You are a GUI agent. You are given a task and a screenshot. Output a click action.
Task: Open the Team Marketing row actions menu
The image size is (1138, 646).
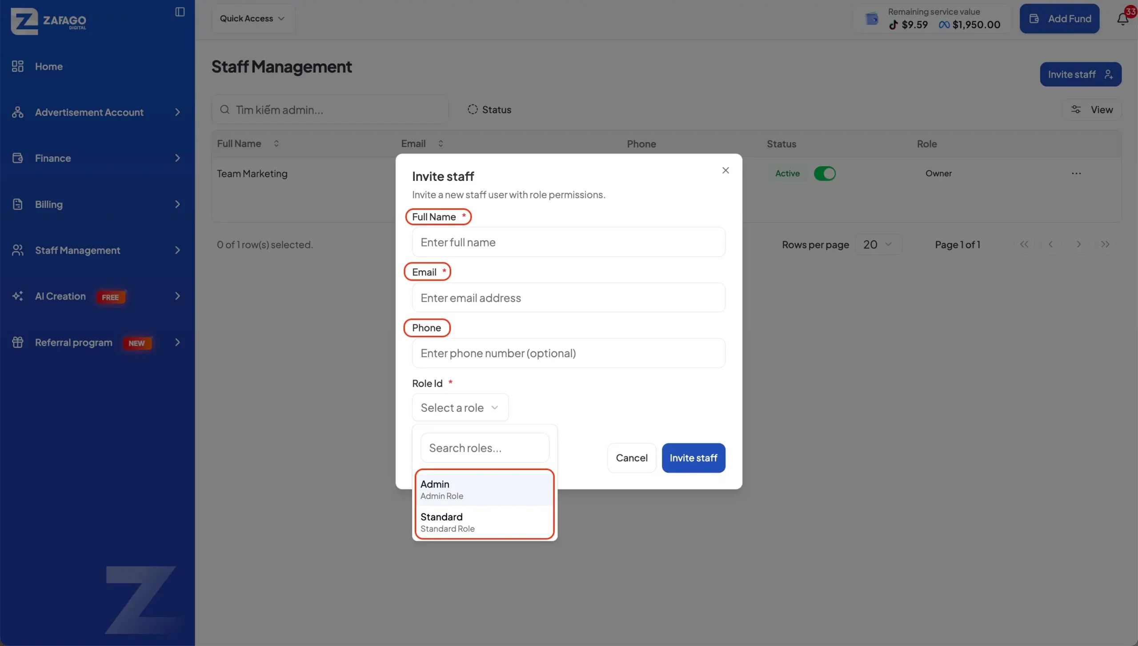click(1076, 173)
